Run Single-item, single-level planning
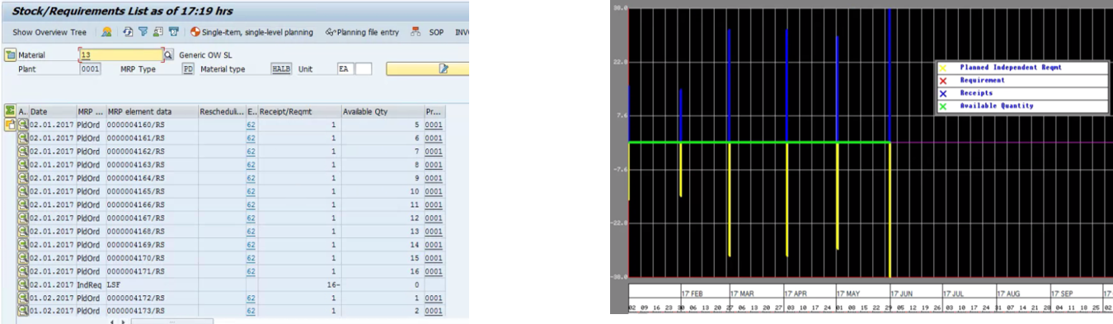The height and width of the screenshot is (324, 1113). click(x=251, y=33)
